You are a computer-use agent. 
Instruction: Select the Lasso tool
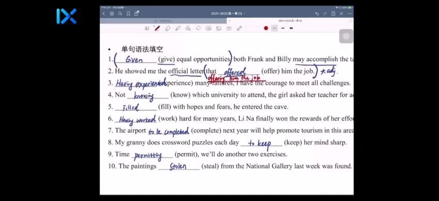click(198, 28)
